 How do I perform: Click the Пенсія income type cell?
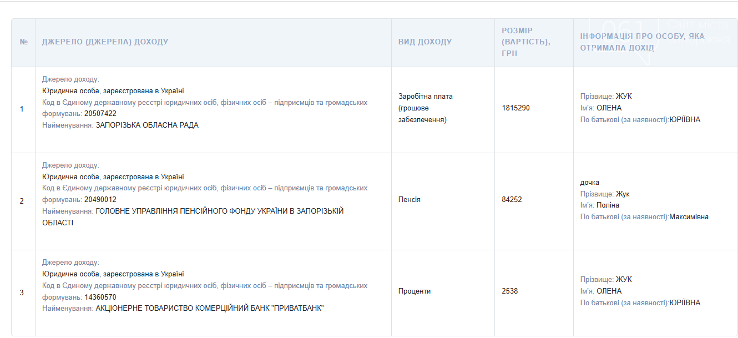pos(409,200)
